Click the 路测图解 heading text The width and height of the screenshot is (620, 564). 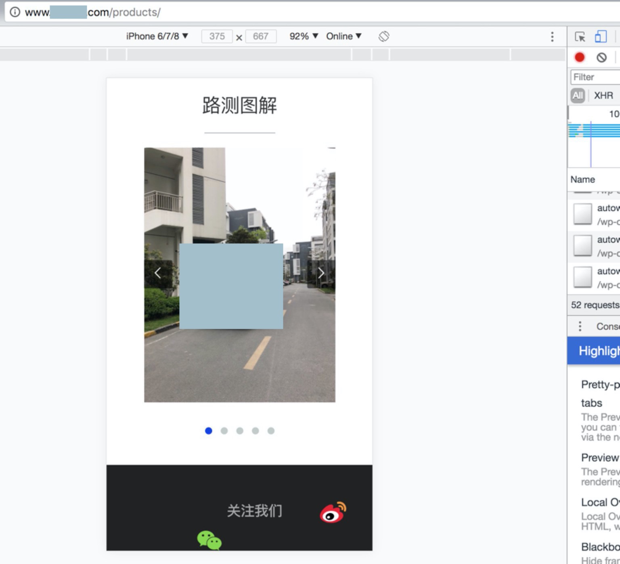point(239,106)
